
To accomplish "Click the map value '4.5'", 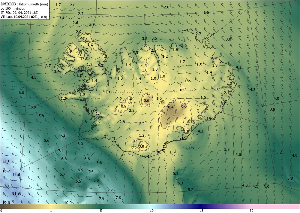I will [34, 78].
